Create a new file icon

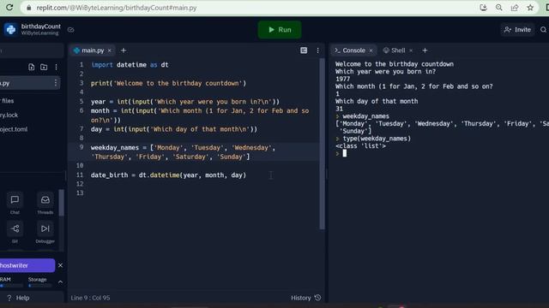coord(31,67)
